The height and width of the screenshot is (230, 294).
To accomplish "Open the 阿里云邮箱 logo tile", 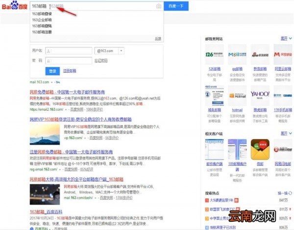I will [283, 55].
